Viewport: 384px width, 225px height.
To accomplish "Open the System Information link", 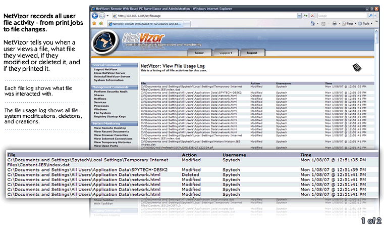I will click(x=109, y=80).
